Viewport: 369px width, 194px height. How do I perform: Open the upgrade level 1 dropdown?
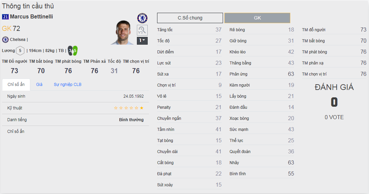(142, 41)
